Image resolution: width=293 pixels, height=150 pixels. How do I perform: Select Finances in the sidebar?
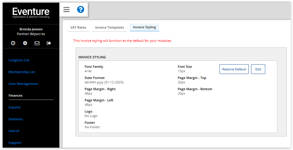click(16, 95)
